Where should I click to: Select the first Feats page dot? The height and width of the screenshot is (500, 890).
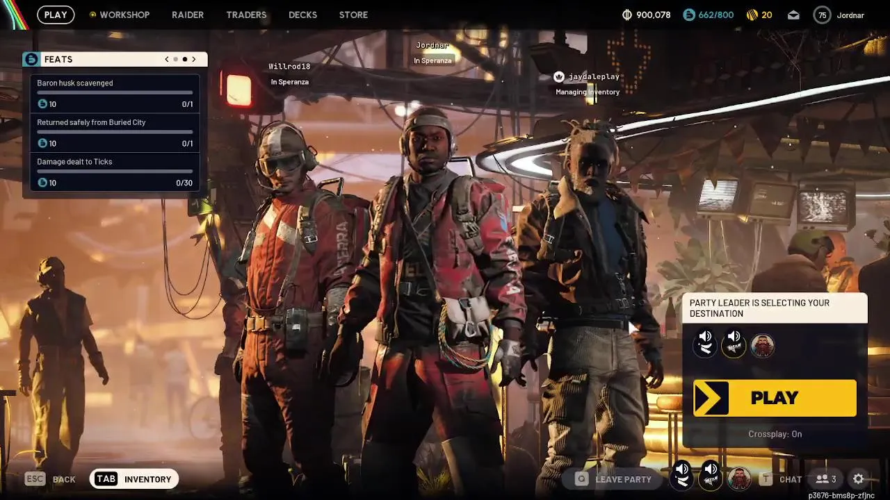tap(176, 59)
